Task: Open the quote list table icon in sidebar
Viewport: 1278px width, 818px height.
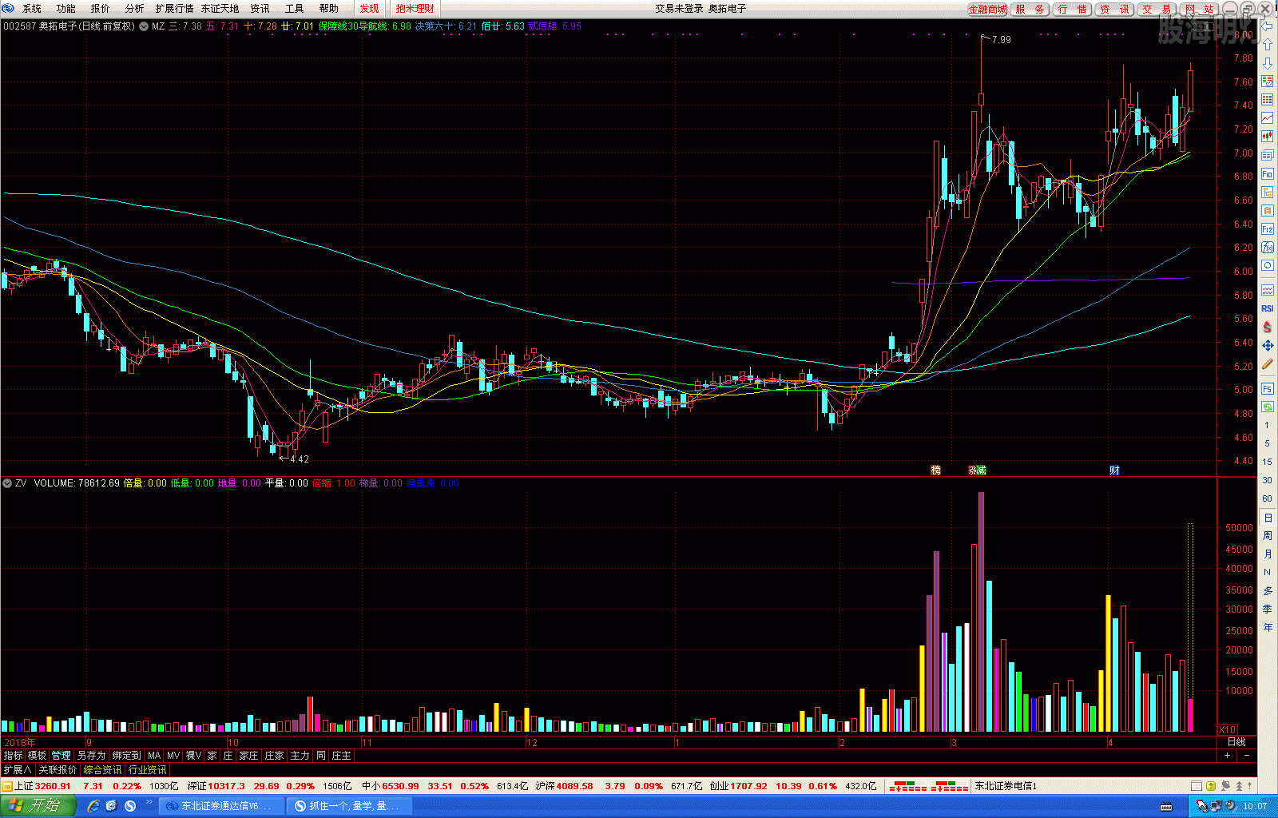Action: click(x=1268, y=100)
